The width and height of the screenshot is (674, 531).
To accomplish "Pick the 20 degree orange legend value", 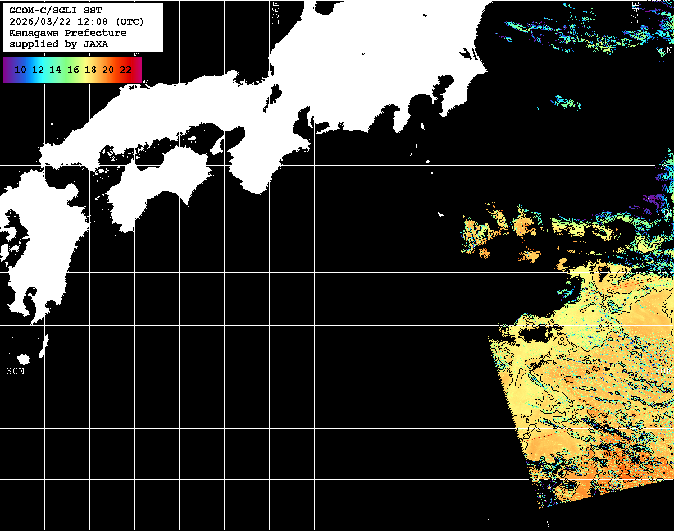I will pyautogui.click(x=108, y=70).
